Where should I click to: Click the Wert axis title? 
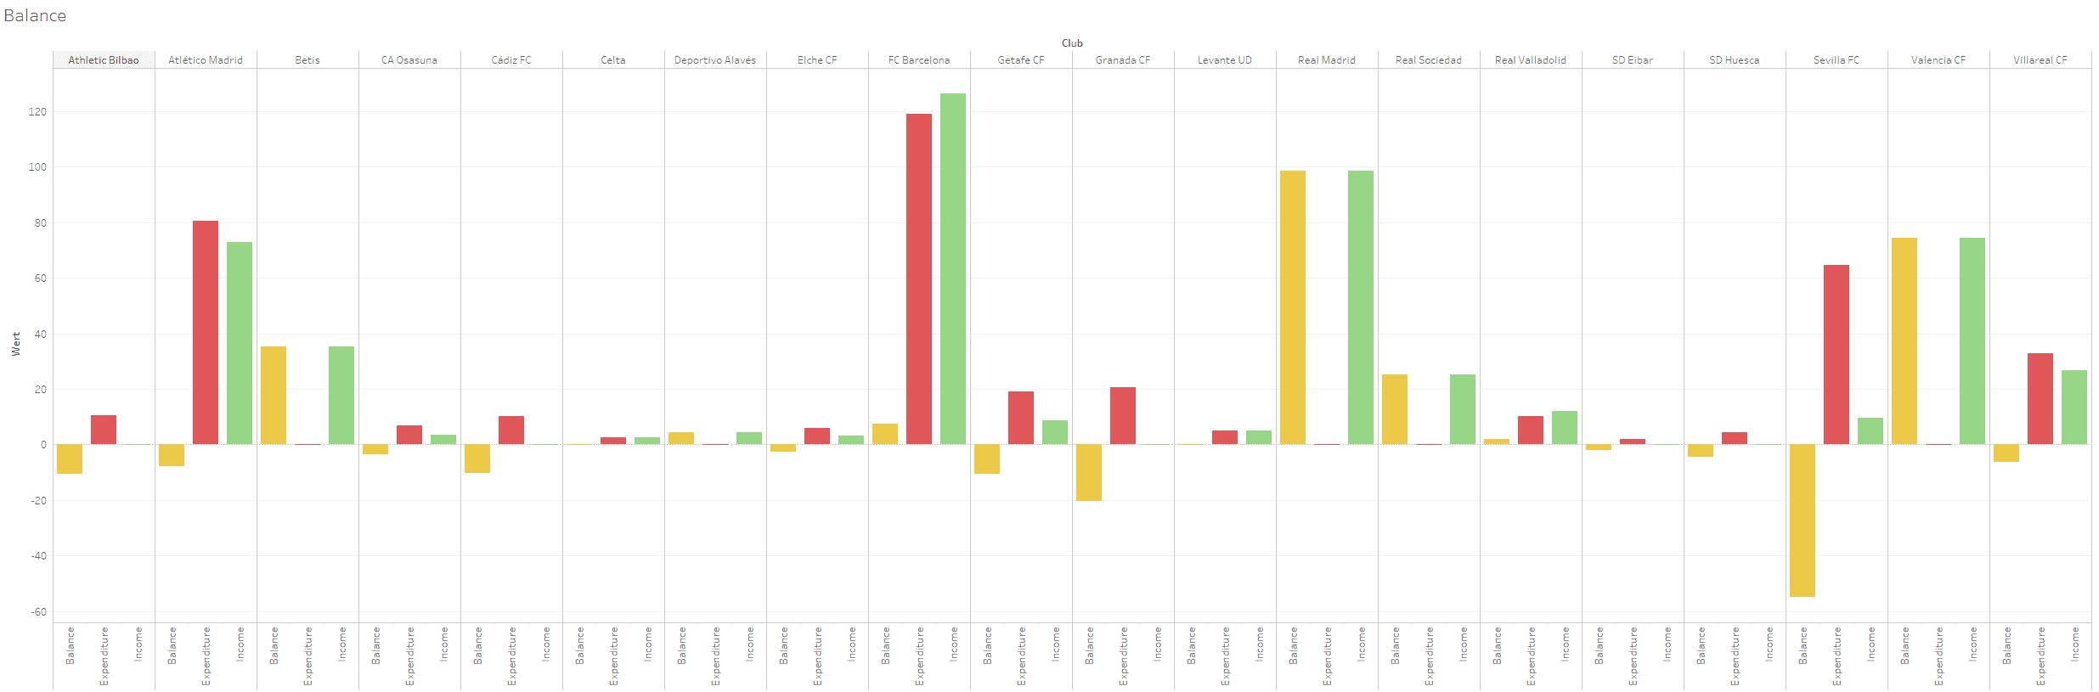coord(16,344)
